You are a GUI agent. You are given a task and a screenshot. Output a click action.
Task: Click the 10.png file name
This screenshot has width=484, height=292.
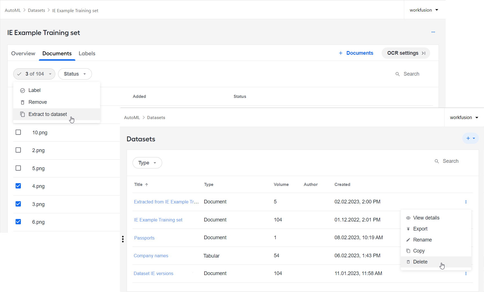coord(40,133)
